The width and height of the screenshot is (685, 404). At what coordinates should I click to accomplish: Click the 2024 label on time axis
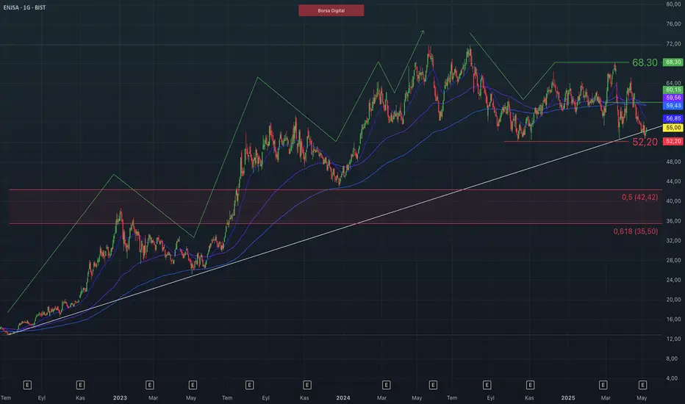pos(343,398)
